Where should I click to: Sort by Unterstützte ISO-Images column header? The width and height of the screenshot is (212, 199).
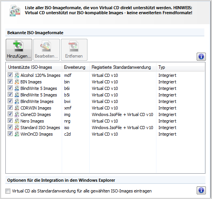point(34,67)
